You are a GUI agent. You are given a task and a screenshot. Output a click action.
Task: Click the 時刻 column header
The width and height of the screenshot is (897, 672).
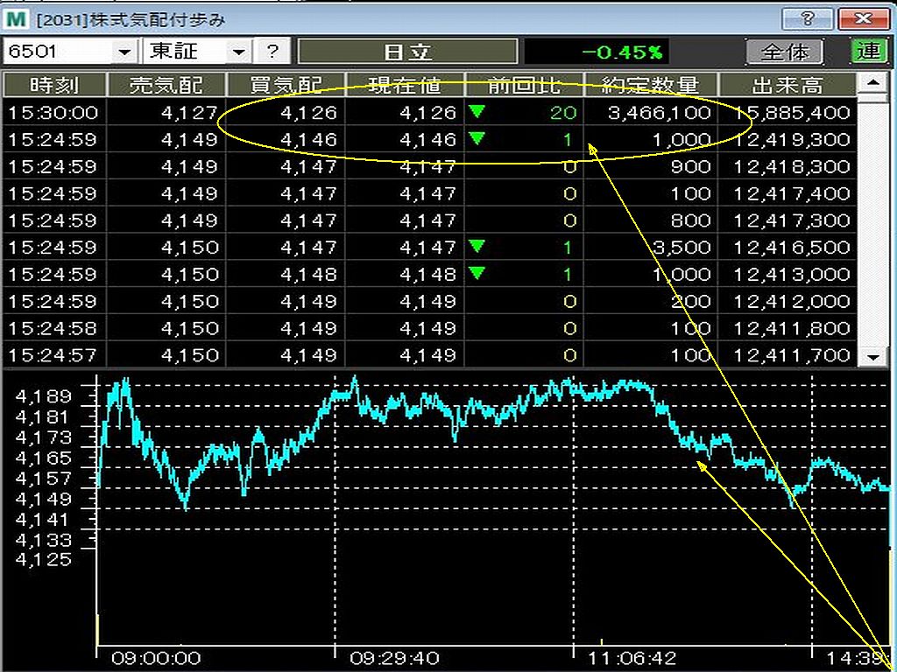55,85
